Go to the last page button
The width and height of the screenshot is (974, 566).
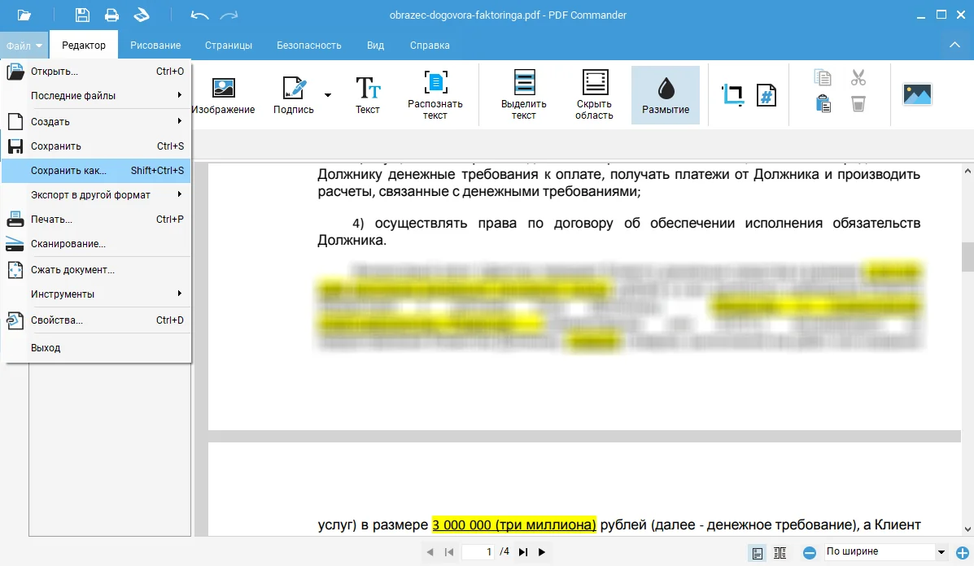coord(523,553)
